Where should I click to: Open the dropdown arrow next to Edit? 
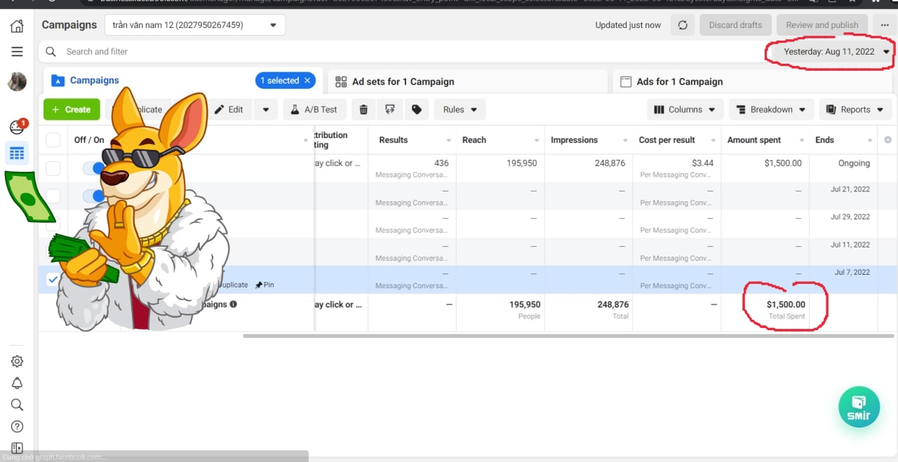point(265,109)
